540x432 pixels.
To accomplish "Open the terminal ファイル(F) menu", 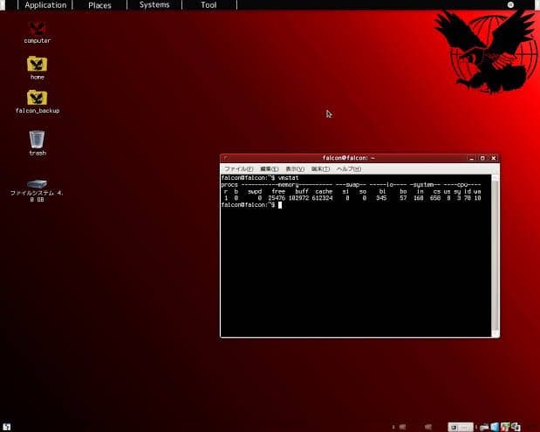I will (x=239, y=168).
